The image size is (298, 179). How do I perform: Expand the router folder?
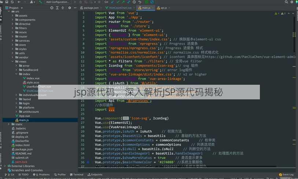pos(12,37)
